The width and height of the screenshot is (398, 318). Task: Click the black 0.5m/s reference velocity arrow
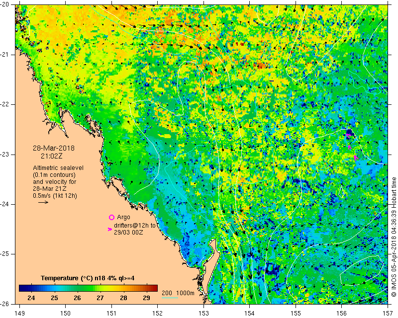(43, 202)
